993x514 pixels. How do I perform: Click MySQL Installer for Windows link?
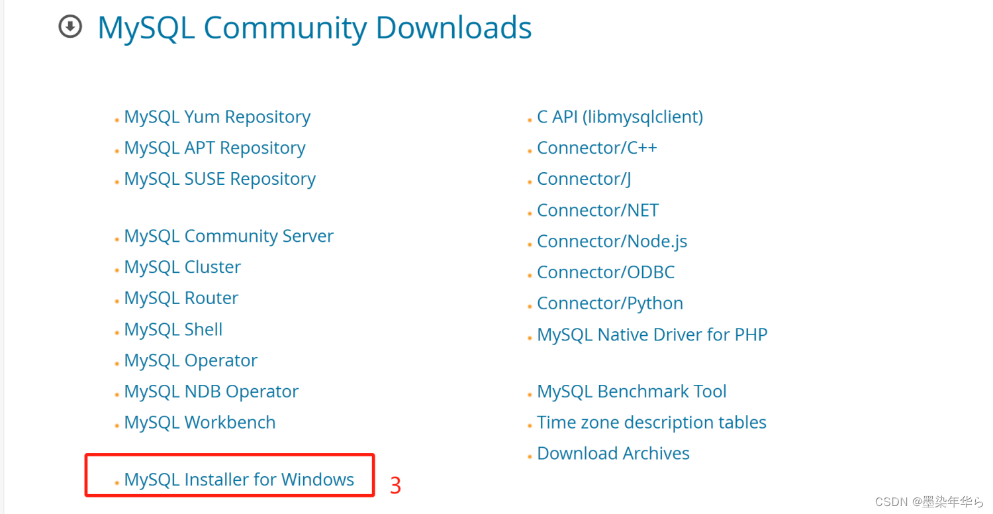tap(239, 480)
